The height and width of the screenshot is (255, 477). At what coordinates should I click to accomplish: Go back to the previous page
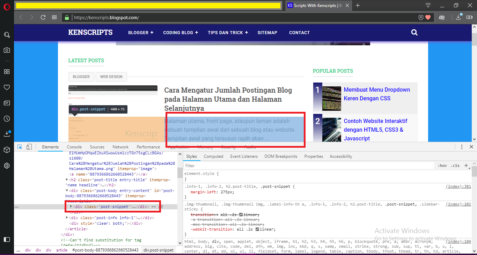tap(21, 17)
